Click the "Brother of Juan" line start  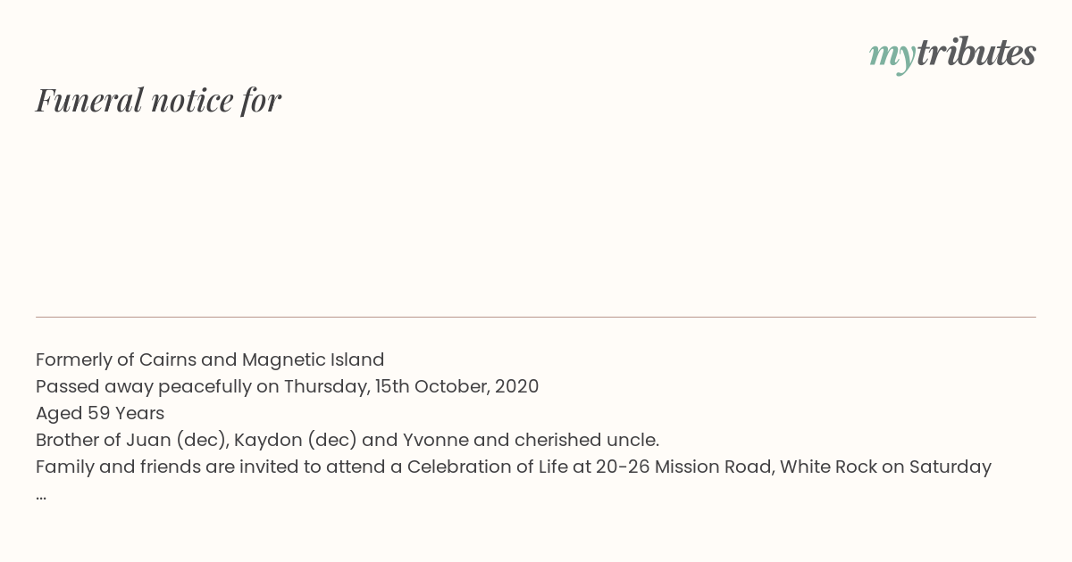point(104,440)
